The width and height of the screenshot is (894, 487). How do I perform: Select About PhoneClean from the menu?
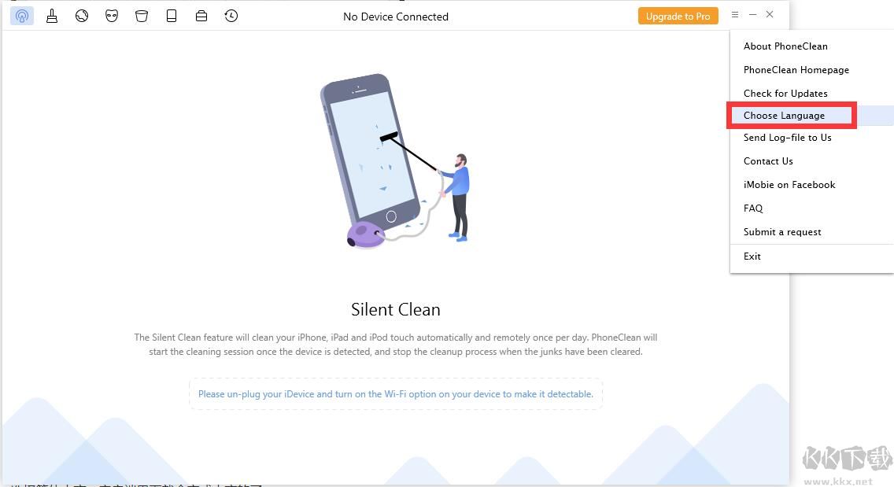(785, 46)
